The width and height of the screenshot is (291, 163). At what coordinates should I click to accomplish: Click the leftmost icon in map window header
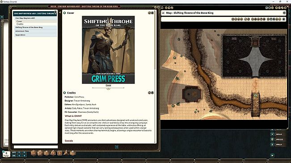point(162,8)
